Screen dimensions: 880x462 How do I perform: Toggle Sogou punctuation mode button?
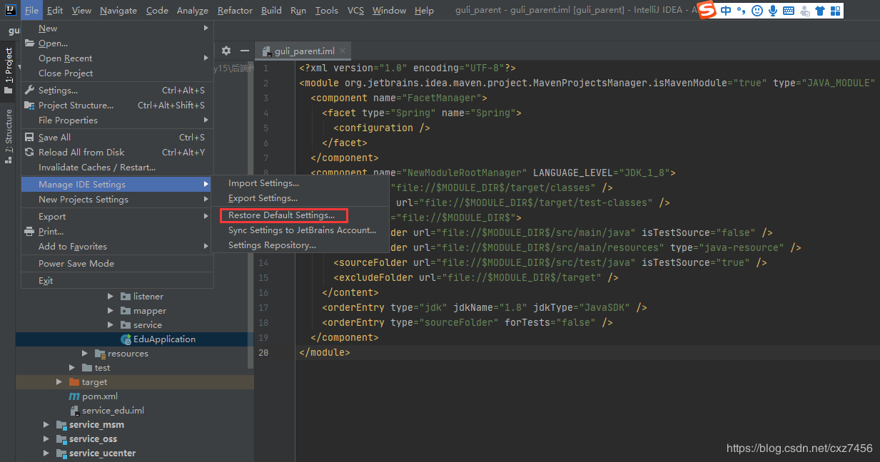742,11
